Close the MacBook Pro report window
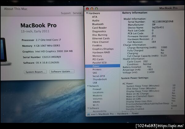This screenshot has height=129, width=185. 87,9
